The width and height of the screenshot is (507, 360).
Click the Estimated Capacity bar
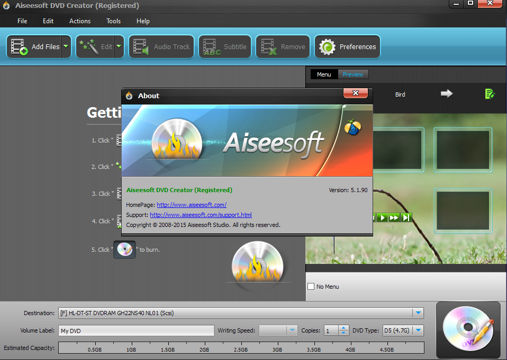pyautogui.click(x=241, y=348)
